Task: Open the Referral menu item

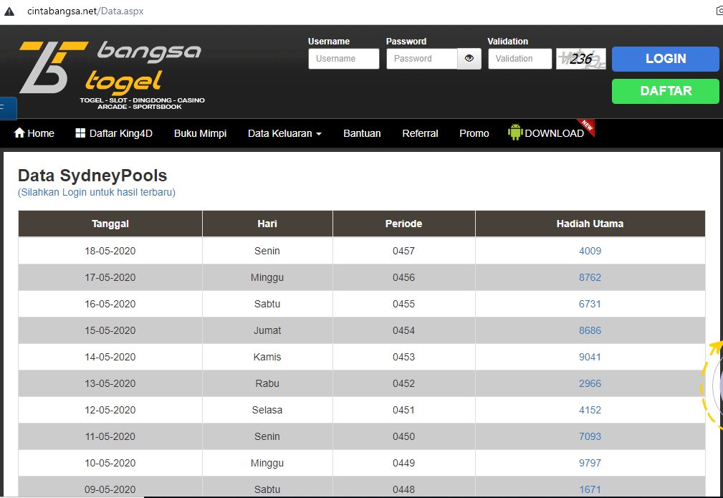Action: 420,133
